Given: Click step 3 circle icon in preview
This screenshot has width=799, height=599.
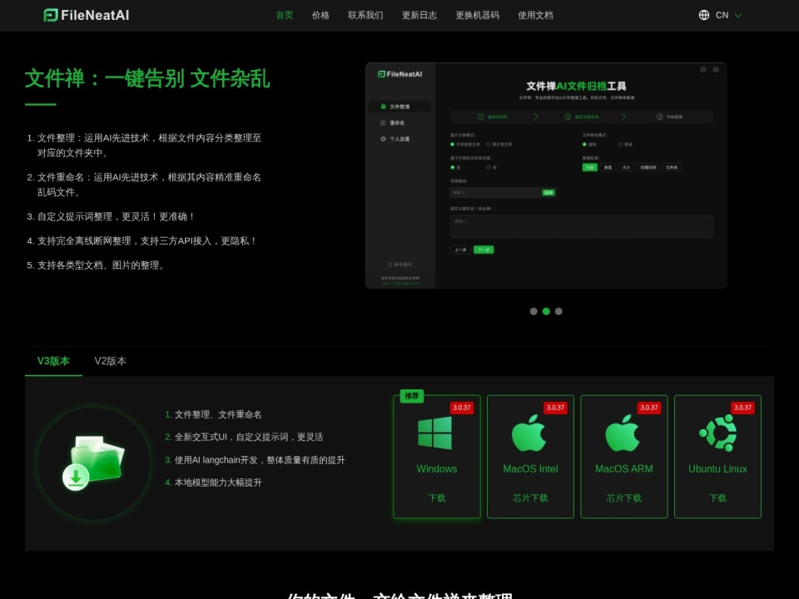Looking at the screenshot, I should (659, 116).
